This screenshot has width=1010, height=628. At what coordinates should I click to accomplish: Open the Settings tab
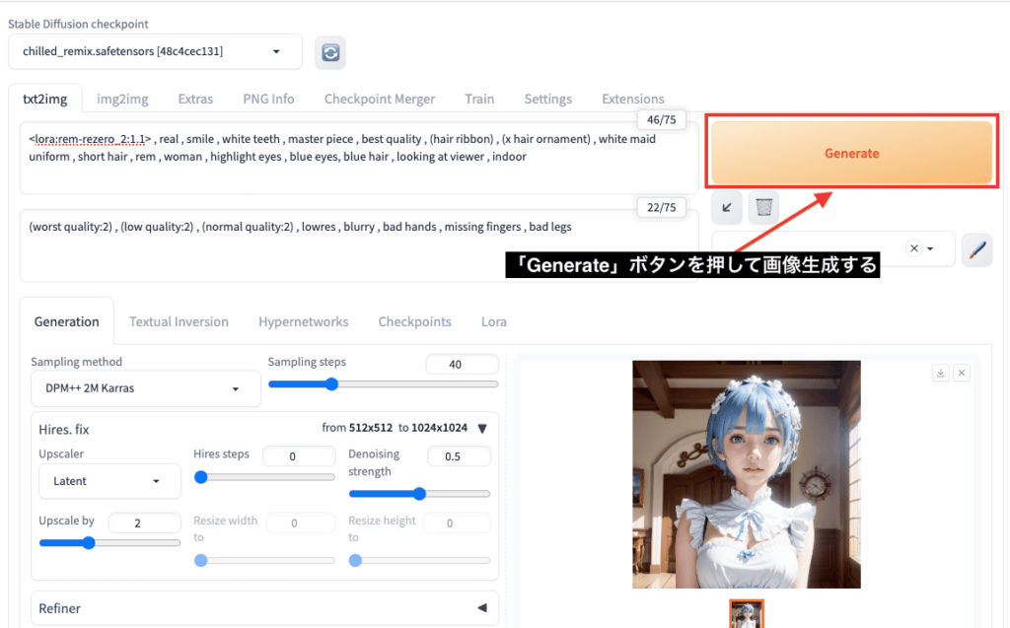(x=548, y=100)
